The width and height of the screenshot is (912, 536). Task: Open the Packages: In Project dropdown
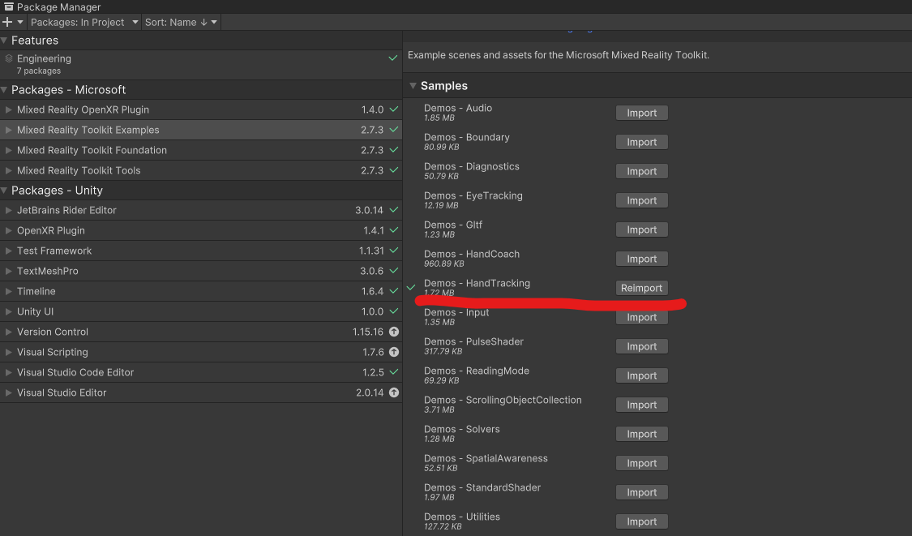point(84,22)
